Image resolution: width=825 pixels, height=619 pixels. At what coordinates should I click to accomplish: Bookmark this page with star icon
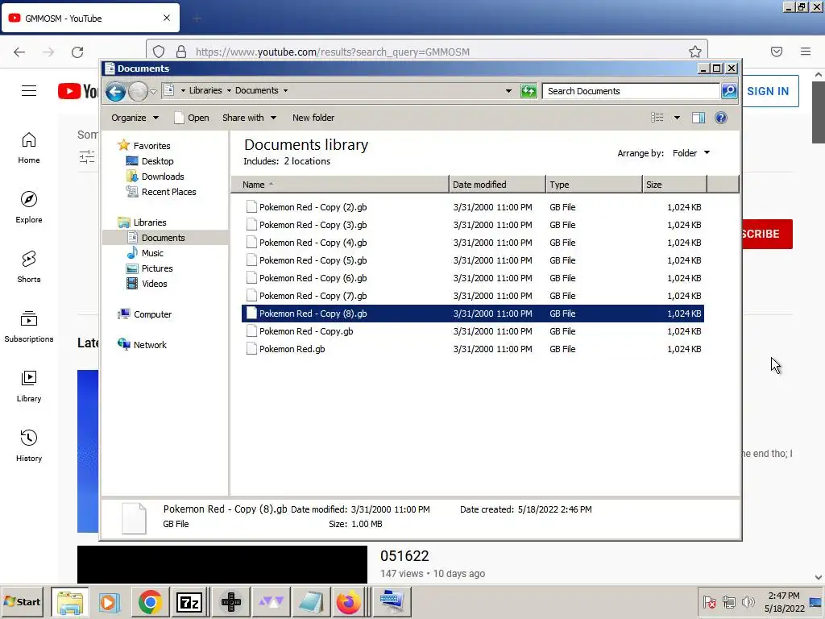pos(695,52)
